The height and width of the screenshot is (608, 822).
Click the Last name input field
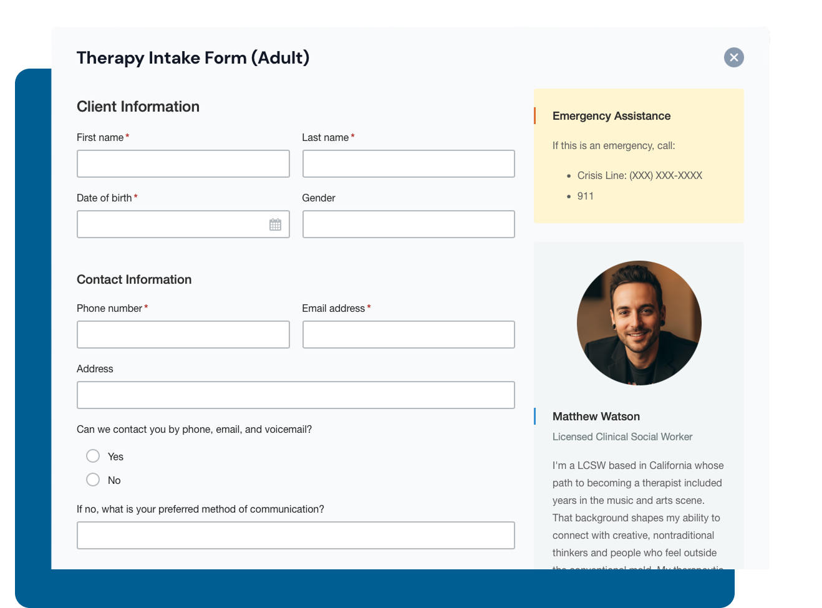tap(409, 163)
